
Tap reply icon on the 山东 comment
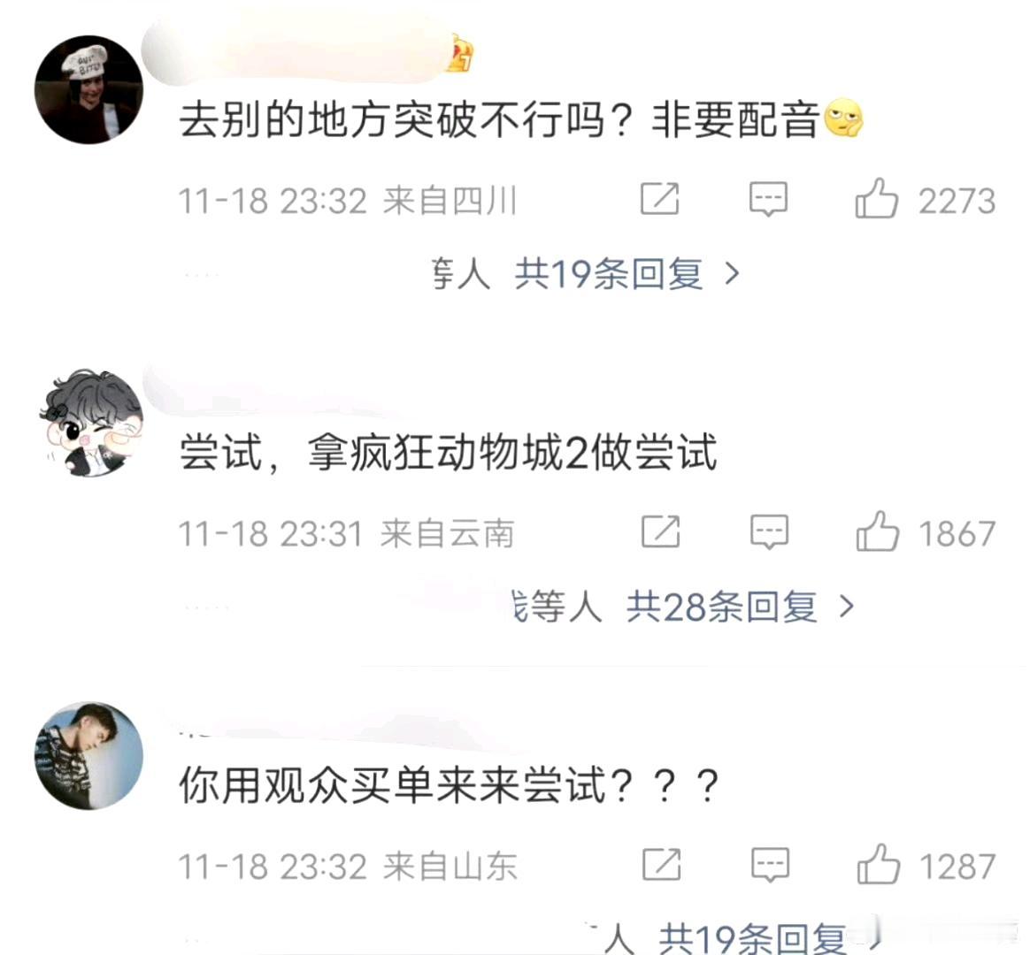[770, 865]
